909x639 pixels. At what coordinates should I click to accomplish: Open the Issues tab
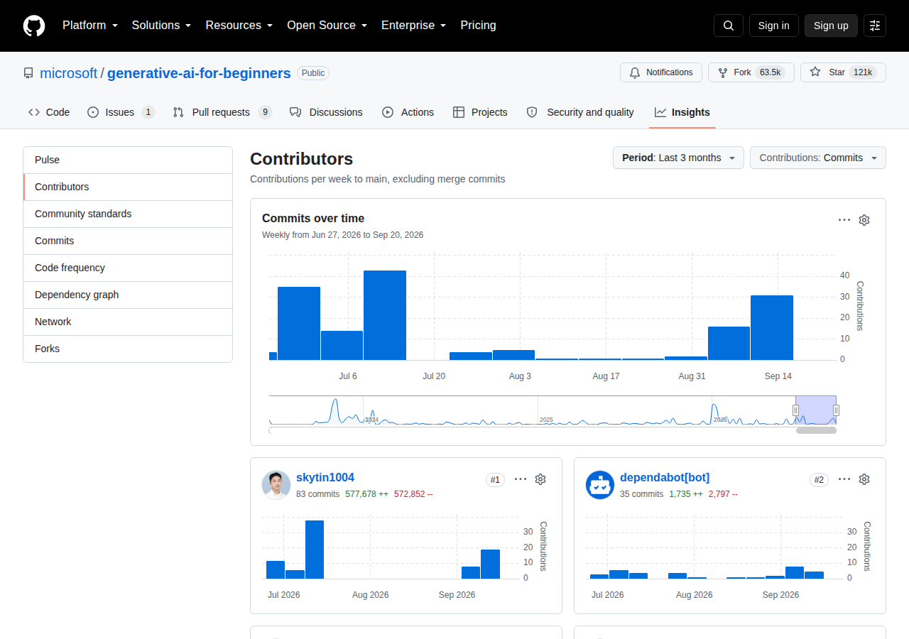coord(121,112)
